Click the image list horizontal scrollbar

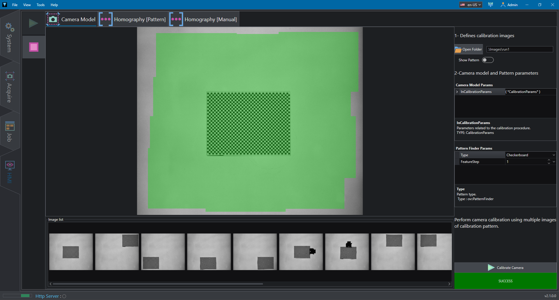pos(158,284)
